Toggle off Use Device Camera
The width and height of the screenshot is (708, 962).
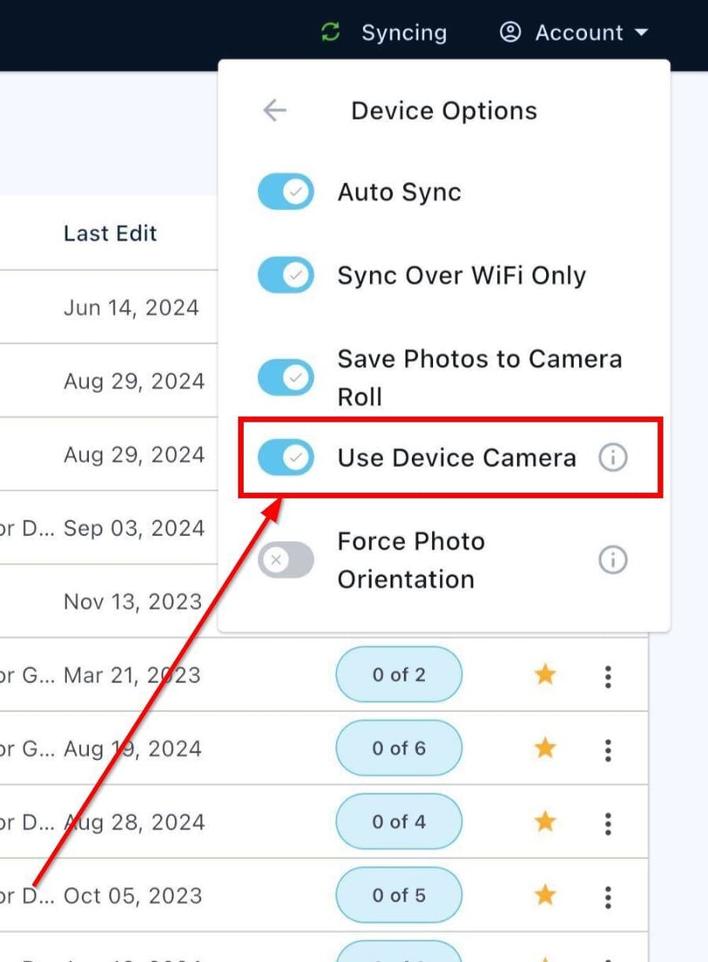[x=285, y=457]
